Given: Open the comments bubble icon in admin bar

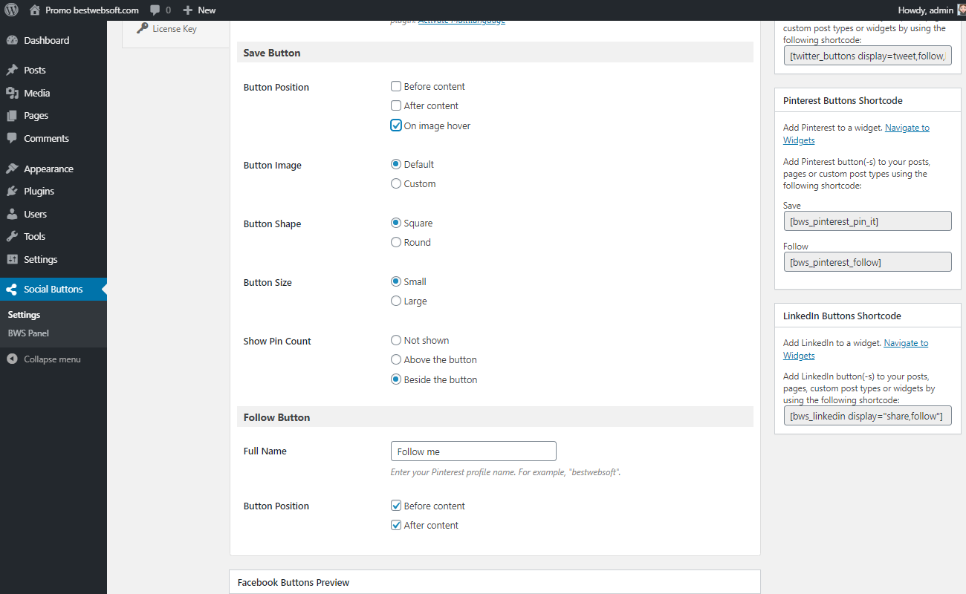Looking at the screenshot, I should [155, 10].
